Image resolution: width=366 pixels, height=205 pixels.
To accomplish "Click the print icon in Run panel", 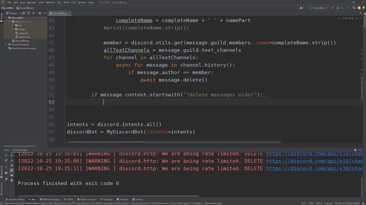I will click(11, 175).
